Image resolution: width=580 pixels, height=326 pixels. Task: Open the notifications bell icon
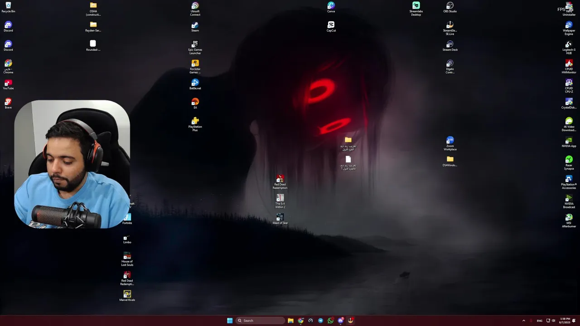[x=574, y=321]
